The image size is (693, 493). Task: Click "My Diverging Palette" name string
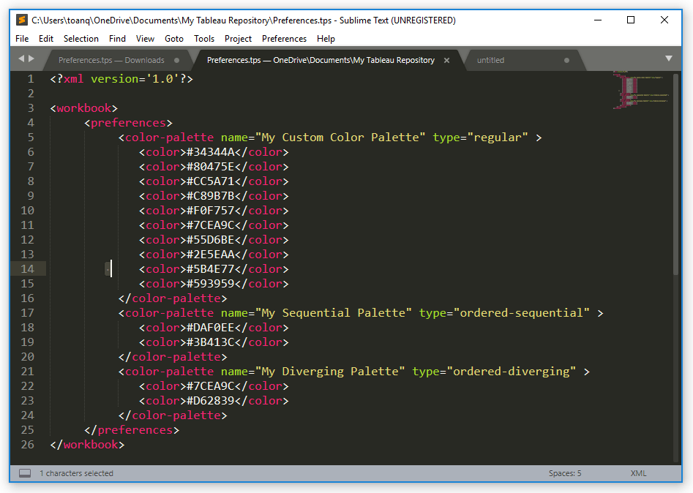(330, 371)
